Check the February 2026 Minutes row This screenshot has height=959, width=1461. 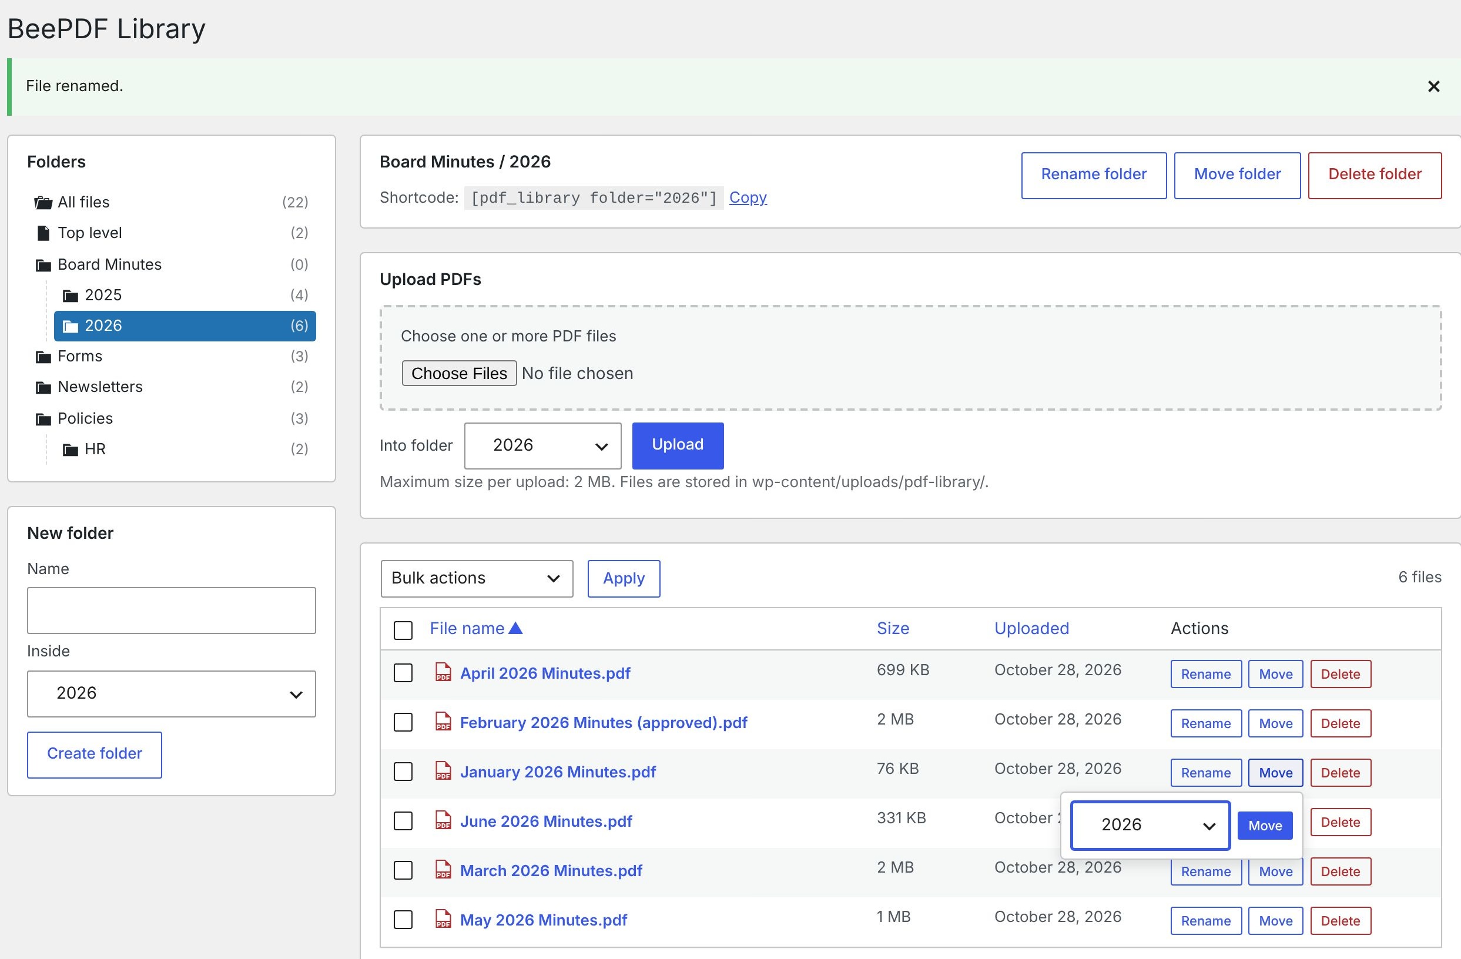pos(403,722)
